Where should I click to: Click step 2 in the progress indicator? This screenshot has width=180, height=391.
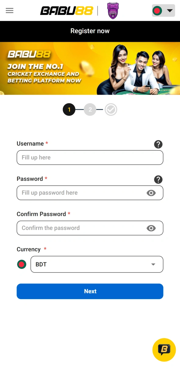pos(90,109)
